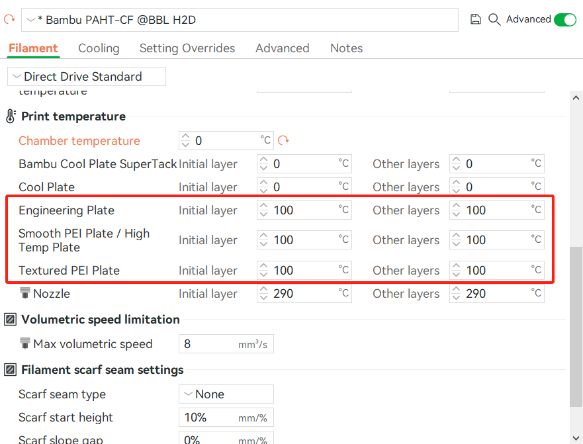Switch to the Filament tab

pos(33,48)
